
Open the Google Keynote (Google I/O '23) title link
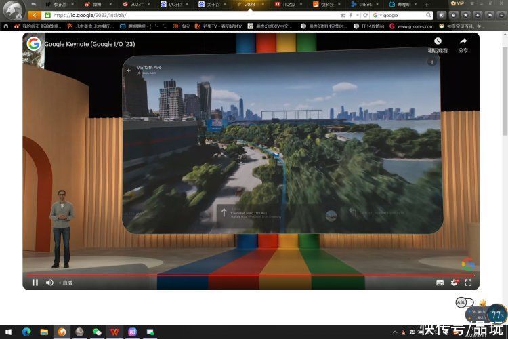click(x=89, y=44)
